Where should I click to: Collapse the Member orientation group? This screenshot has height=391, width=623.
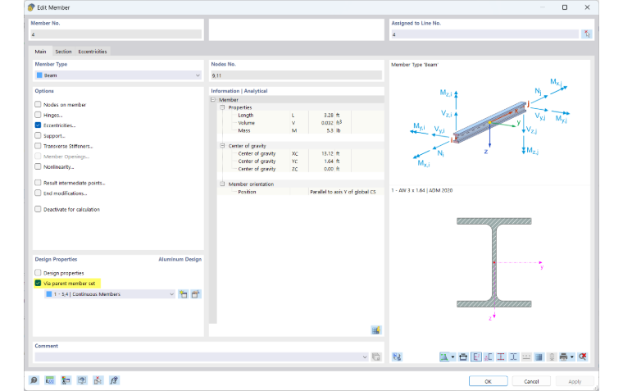click(222, 184)
